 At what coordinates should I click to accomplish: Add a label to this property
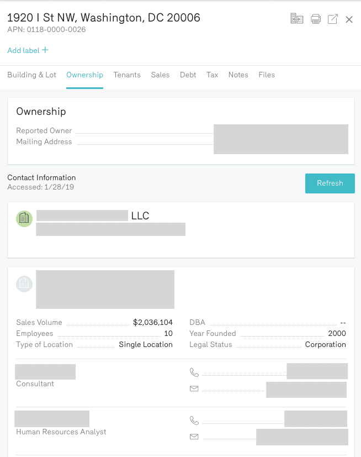coord(28,50)
